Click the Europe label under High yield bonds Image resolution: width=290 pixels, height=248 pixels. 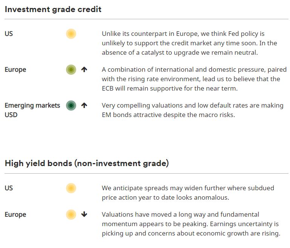(x=15, y=215)
